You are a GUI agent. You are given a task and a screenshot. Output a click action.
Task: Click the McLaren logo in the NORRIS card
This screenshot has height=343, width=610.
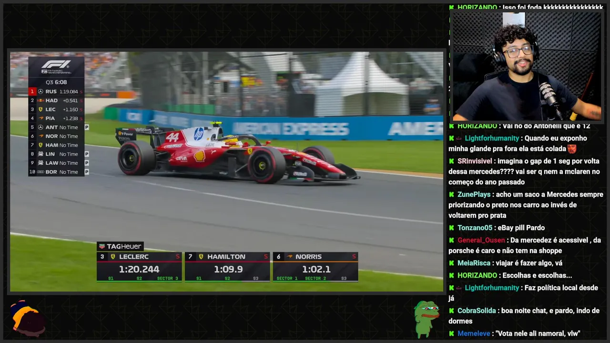tap(289, 256)
